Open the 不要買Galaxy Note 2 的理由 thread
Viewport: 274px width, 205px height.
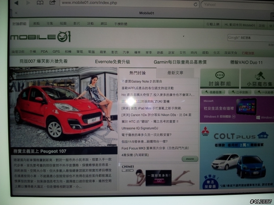(142, 82)
